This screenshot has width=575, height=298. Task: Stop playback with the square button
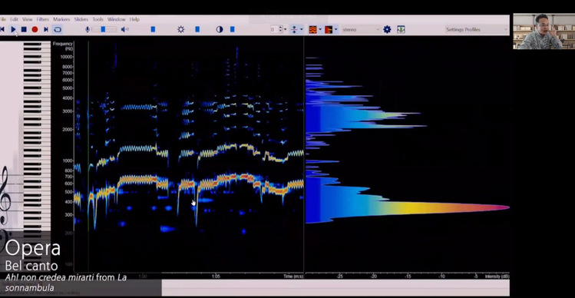pyautogui.click(x=24, y=29)
